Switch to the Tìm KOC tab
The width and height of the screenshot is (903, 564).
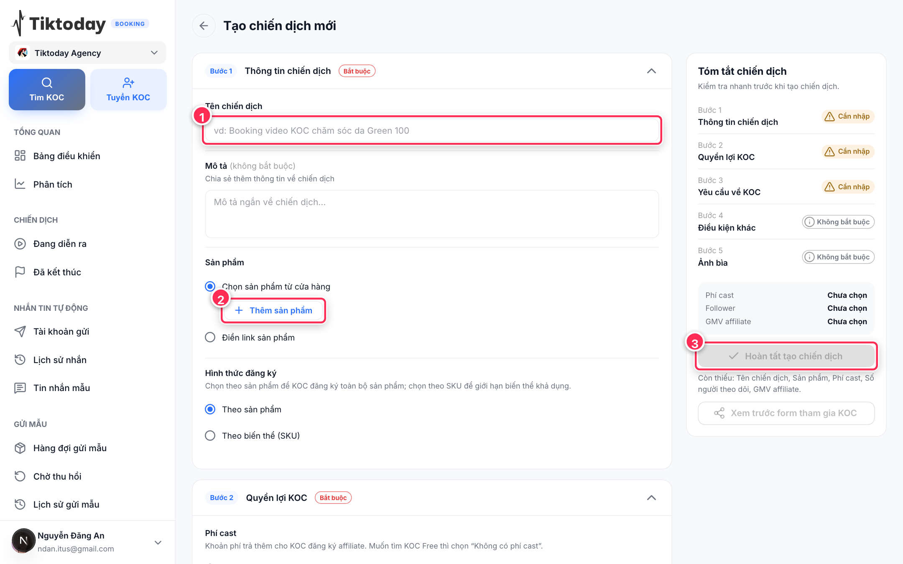point(47,89)
